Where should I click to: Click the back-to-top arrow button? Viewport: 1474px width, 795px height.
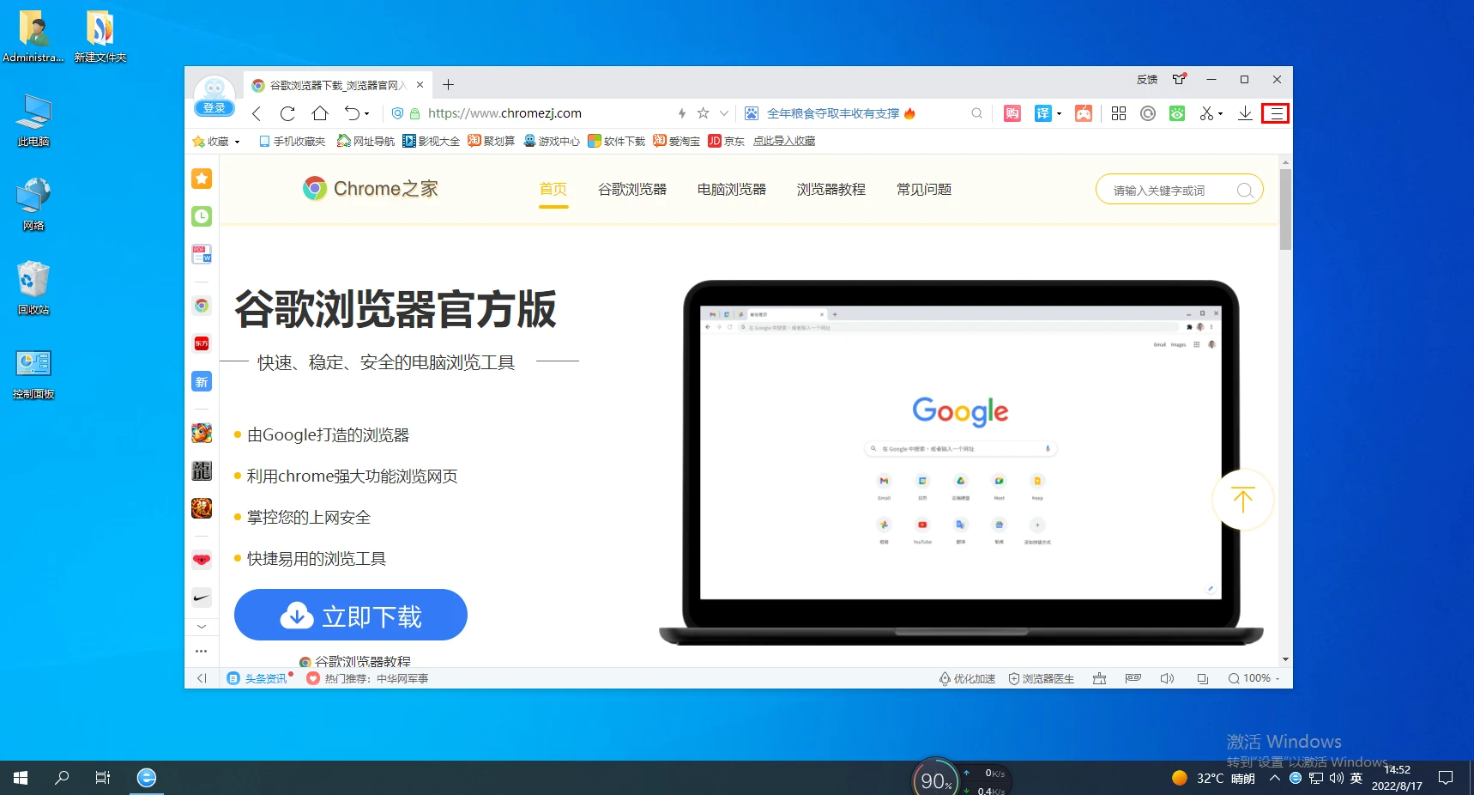coord(1242,500)
